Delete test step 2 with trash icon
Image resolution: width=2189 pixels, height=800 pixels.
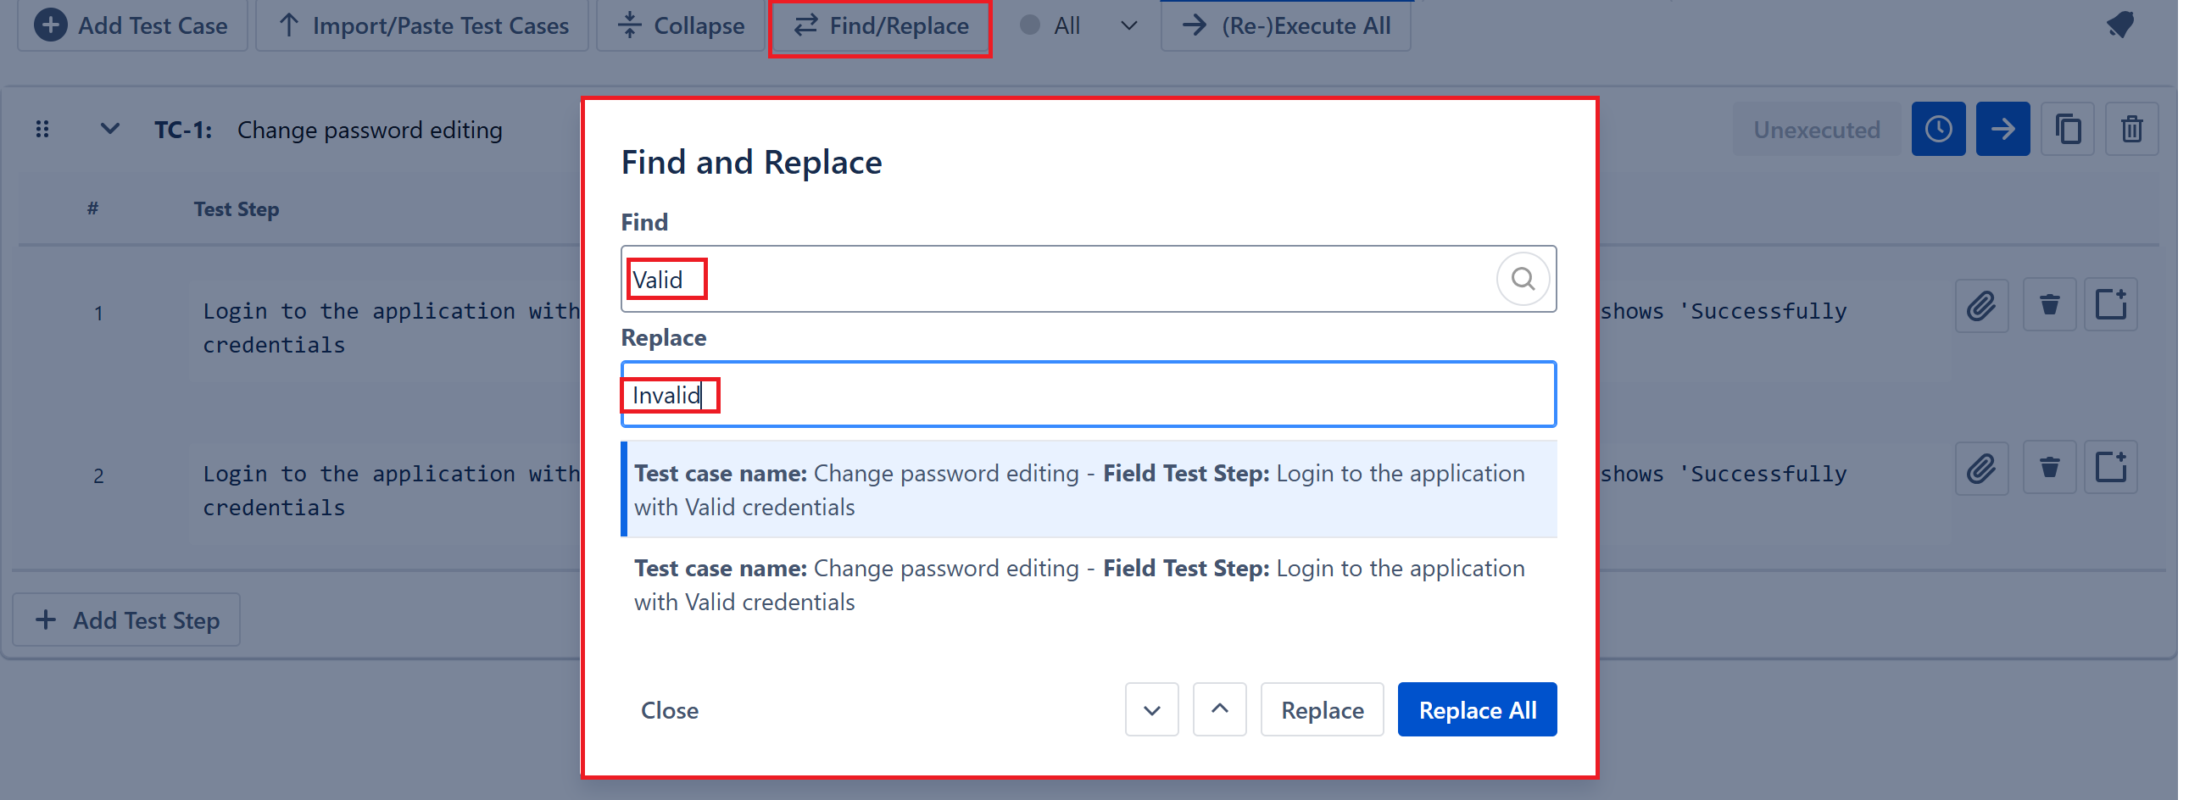2049,468
